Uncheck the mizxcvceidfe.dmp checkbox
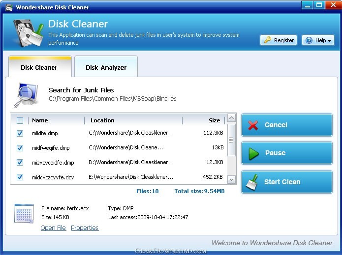342x255 pixels. tap(20, 163)
